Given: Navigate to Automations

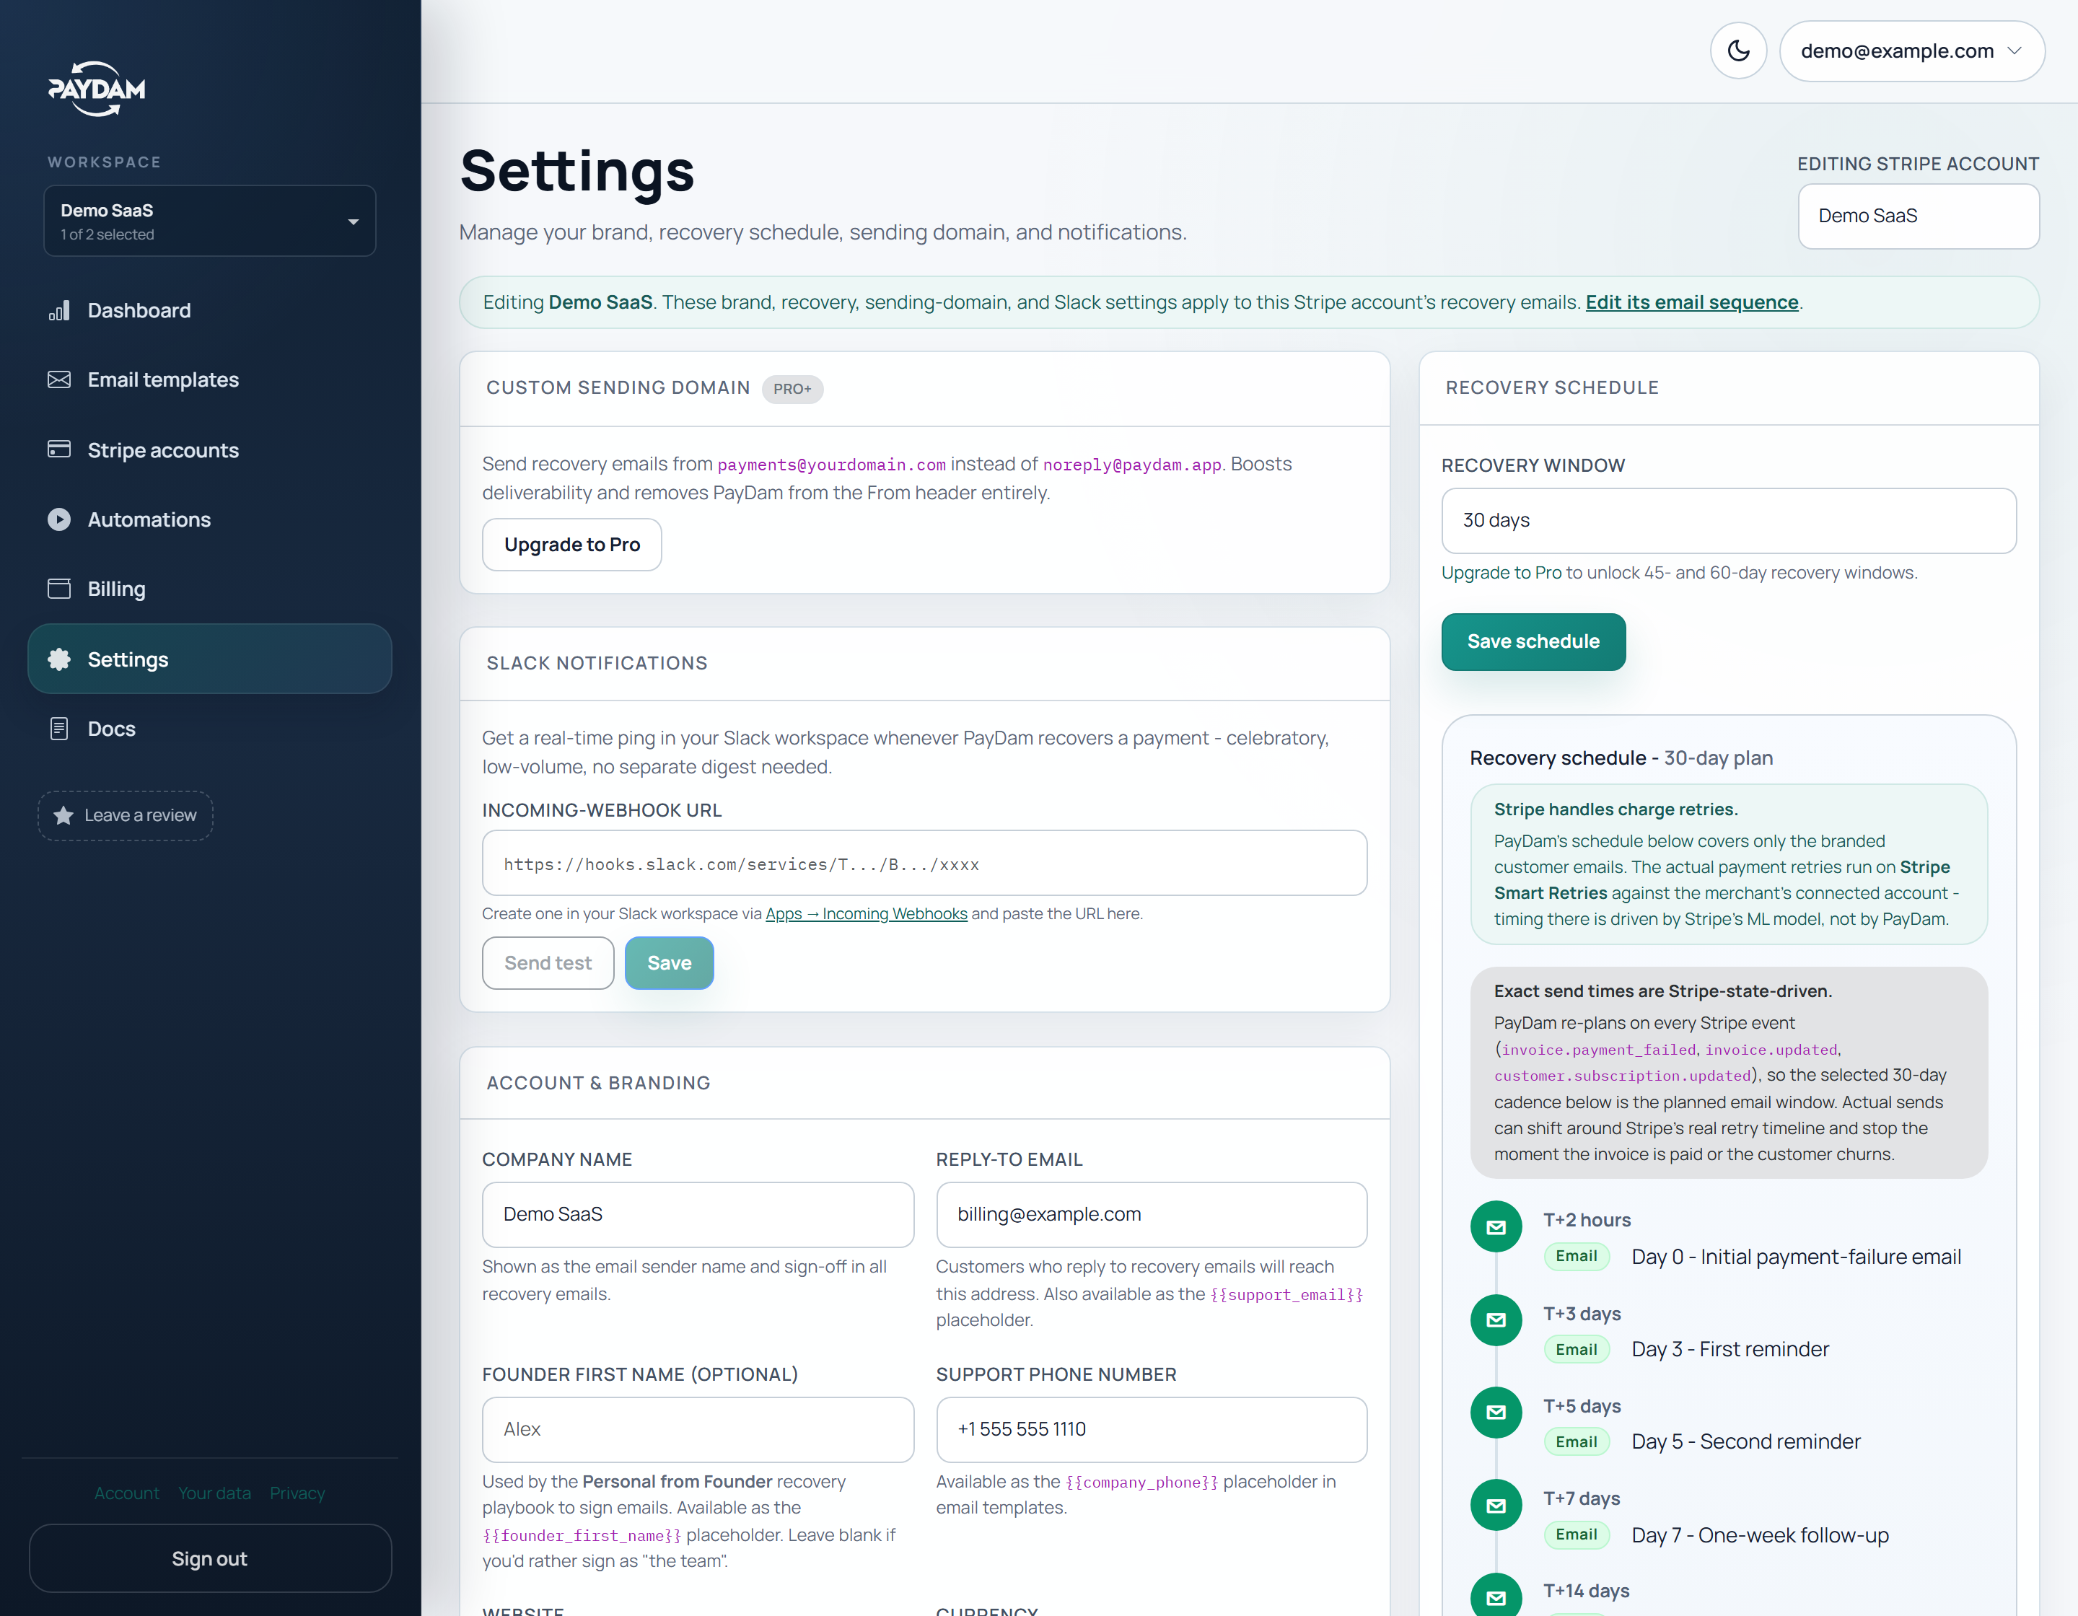Looking at the screenshot, I should pos(209,519).
